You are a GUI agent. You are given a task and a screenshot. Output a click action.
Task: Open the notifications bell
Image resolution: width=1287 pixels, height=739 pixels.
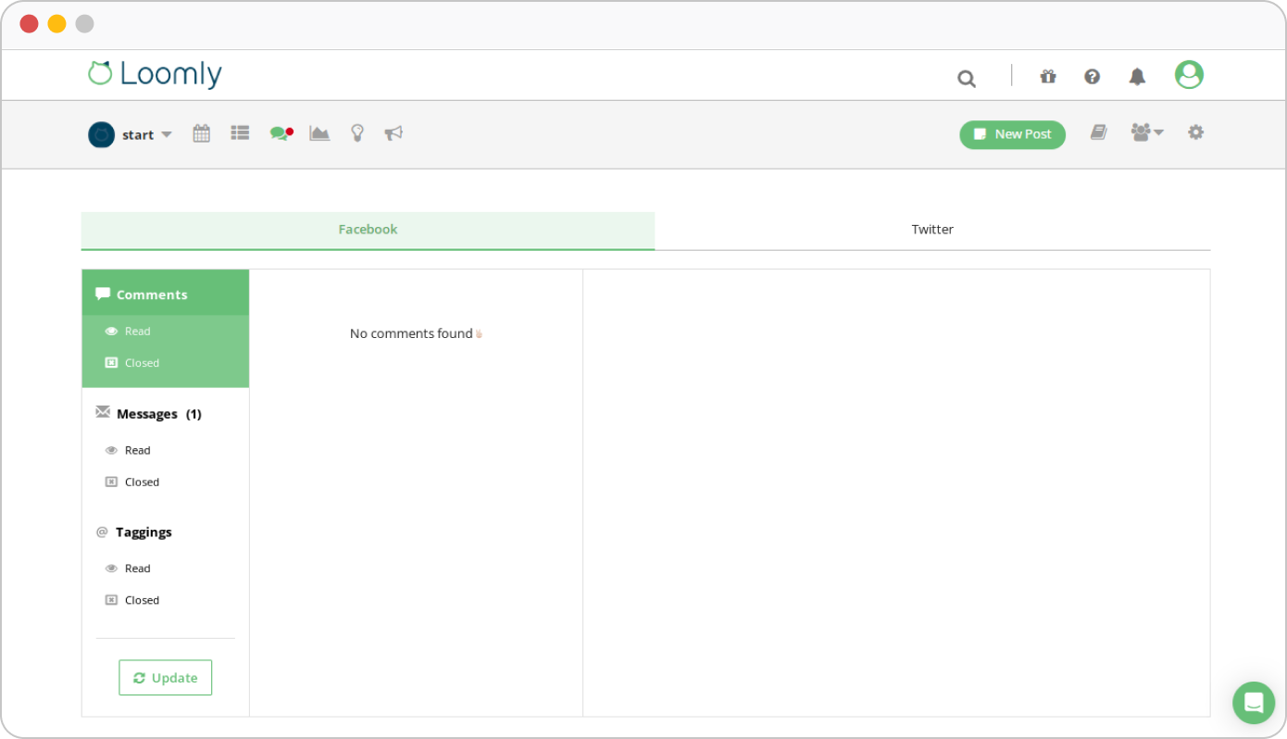(1137, 76)
